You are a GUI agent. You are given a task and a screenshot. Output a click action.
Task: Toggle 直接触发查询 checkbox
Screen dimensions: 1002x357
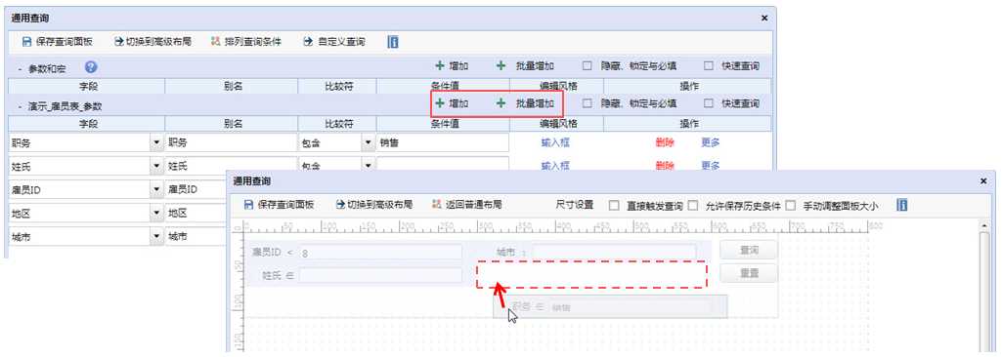point(614,205)
